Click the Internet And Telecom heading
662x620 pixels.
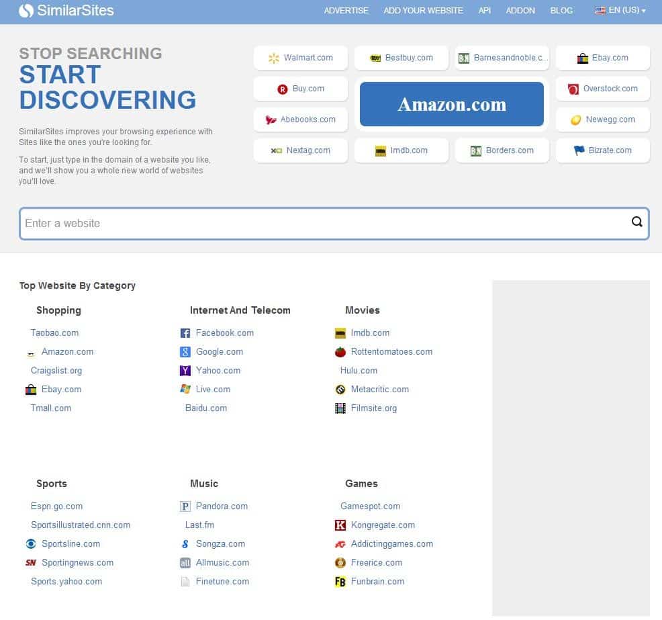pos(240,310)
